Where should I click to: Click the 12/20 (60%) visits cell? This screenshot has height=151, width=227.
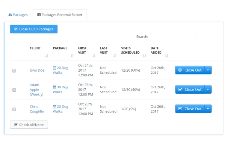(x=131, y=70)
